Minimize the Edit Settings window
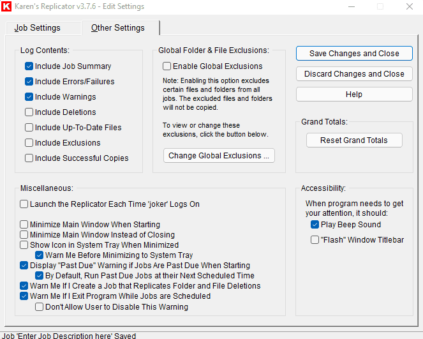423x339 pixels. (x=352, y=6)
